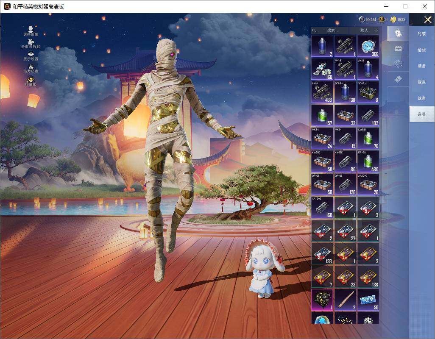Image resolution: width=435 pixels, height=339 pixels.
Task: Select the wooden stick item quantity 2
Action: 345,300
